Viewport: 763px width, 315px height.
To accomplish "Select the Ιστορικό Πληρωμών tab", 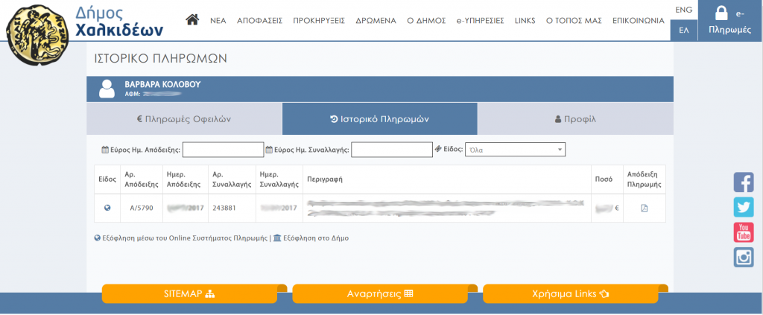I will coord(379,118).
